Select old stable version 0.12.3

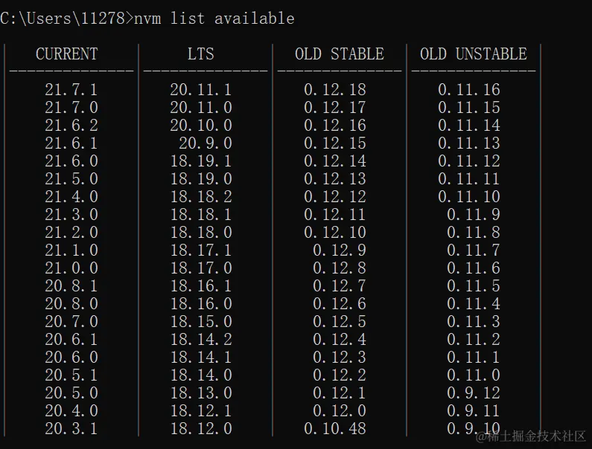tap(340, 357)
